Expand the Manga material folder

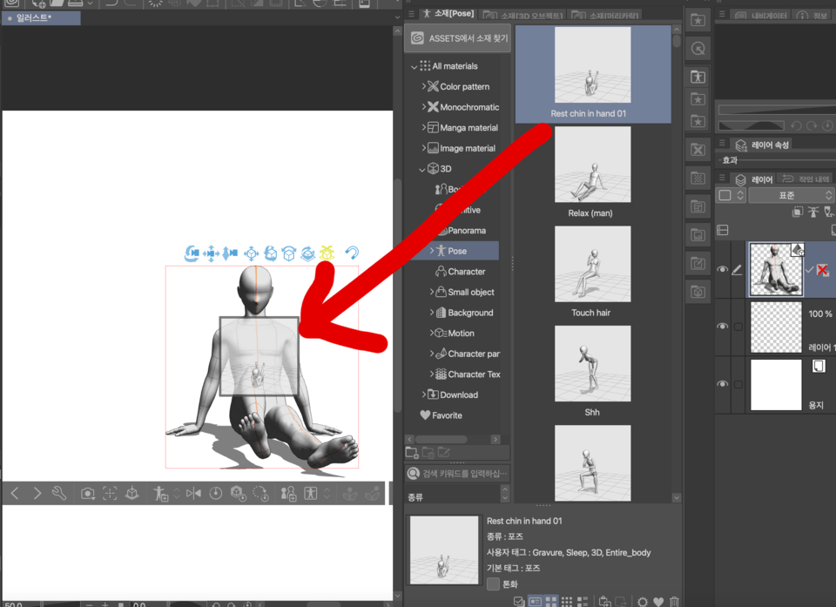(424, 127)
